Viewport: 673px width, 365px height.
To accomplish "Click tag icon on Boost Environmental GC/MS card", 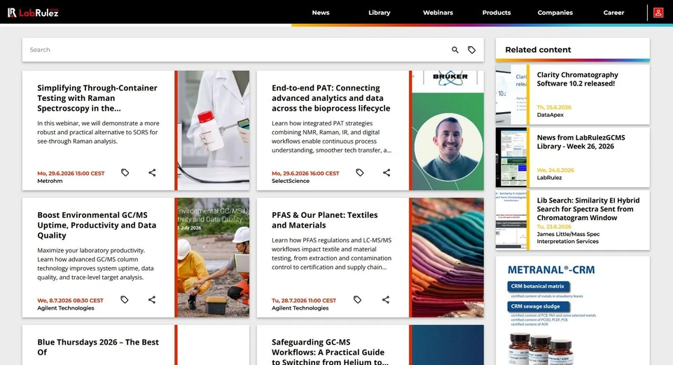I will click(125, 300).
